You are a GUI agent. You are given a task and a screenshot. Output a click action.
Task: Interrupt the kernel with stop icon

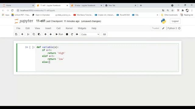point(67,34)
